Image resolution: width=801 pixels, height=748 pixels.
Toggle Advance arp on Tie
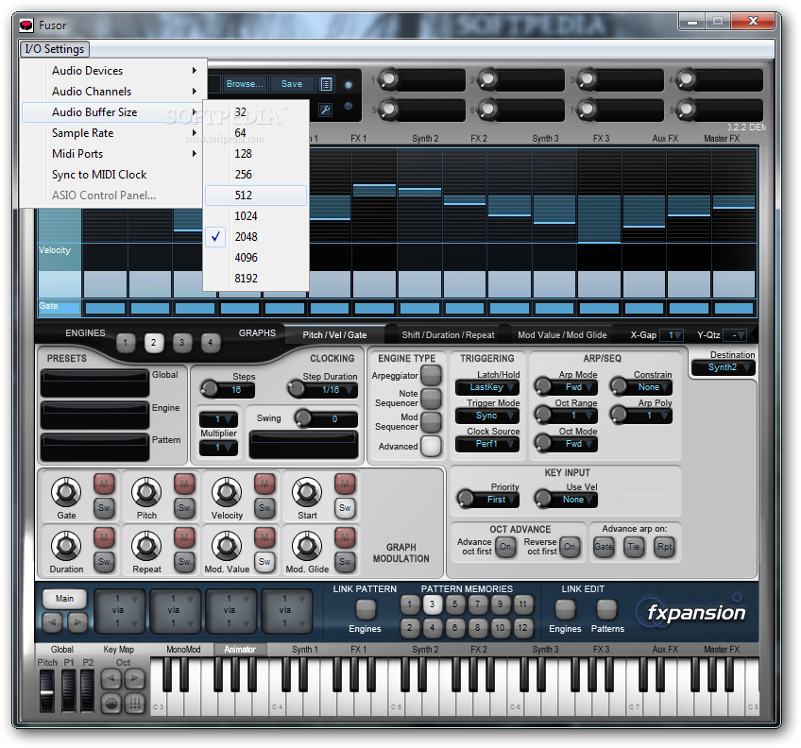point(634,547)
